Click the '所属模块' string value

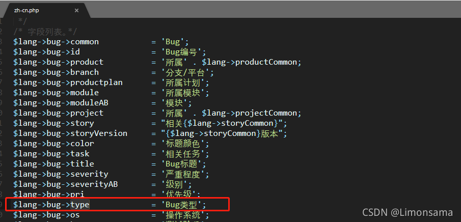pos(182,93)
